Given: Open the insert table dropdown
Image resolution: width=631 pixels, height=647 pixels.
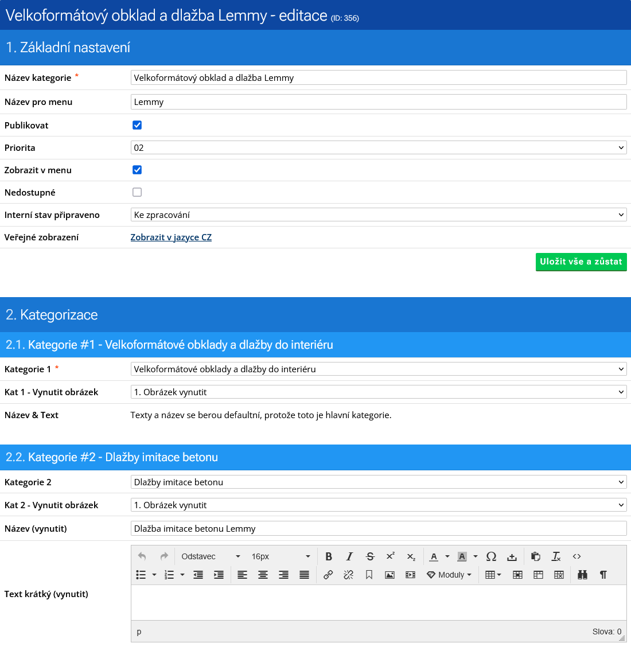Looking at the screenshot, I should [493, 575].
